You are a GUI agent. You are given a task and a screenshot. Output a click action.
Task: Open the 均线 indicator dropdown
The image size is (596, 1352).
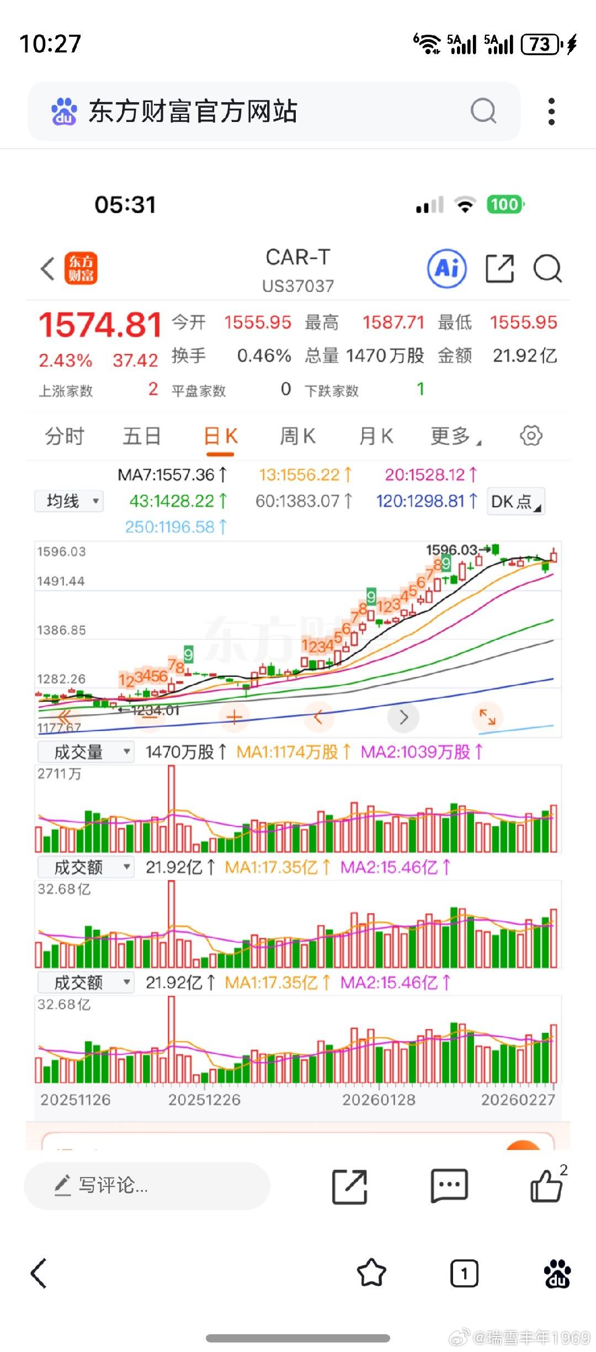click(x=68, y=501)
